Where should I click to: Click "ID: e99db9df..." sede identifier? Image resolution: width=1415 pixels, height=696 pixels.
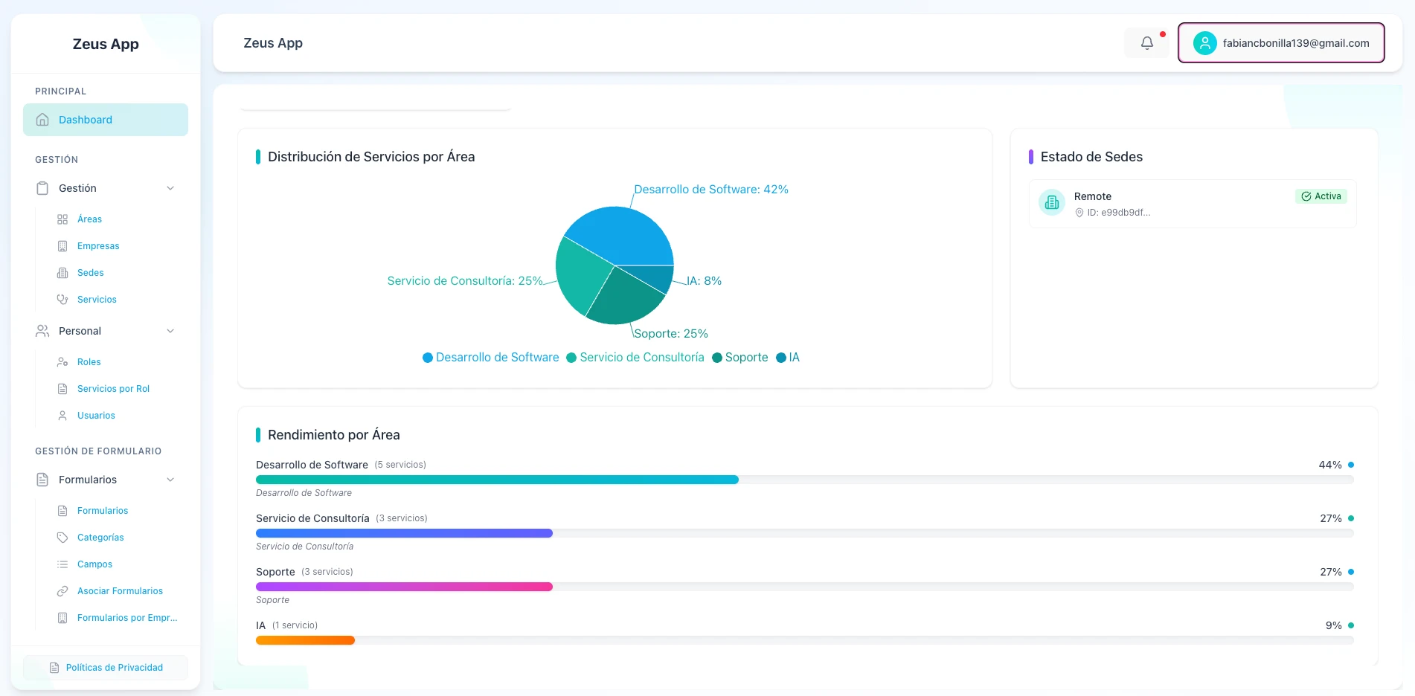tap(1119, 213)
